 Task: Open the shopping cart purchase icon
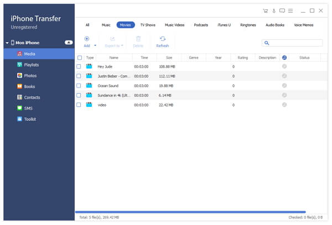(266, 11)
